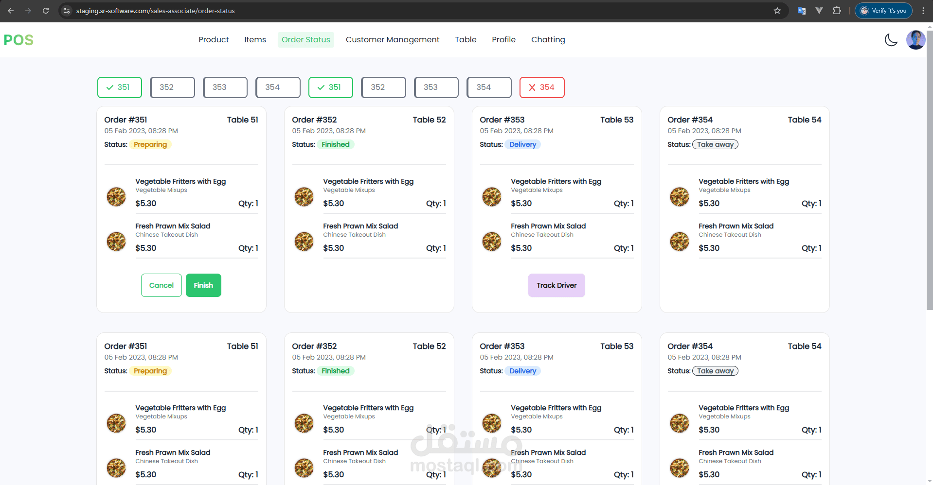This screenshot has width=933, height=485.
Task: Click the Delivery status badge in upper Order #353 card
Action: [523, 144]
